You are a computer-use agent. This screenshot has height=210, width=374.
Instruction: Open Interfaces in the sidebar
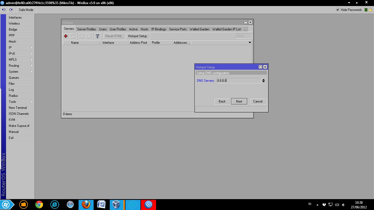(21, 17)
